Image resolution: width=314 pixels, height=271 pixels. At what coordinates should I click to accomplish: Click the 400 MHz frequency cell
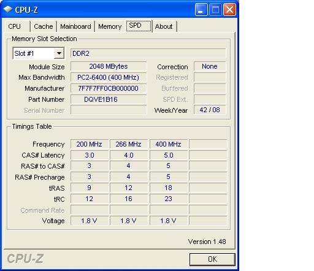[169, 144]
